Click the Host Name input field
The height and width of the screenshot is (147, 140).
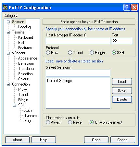[x=78, y=41]
